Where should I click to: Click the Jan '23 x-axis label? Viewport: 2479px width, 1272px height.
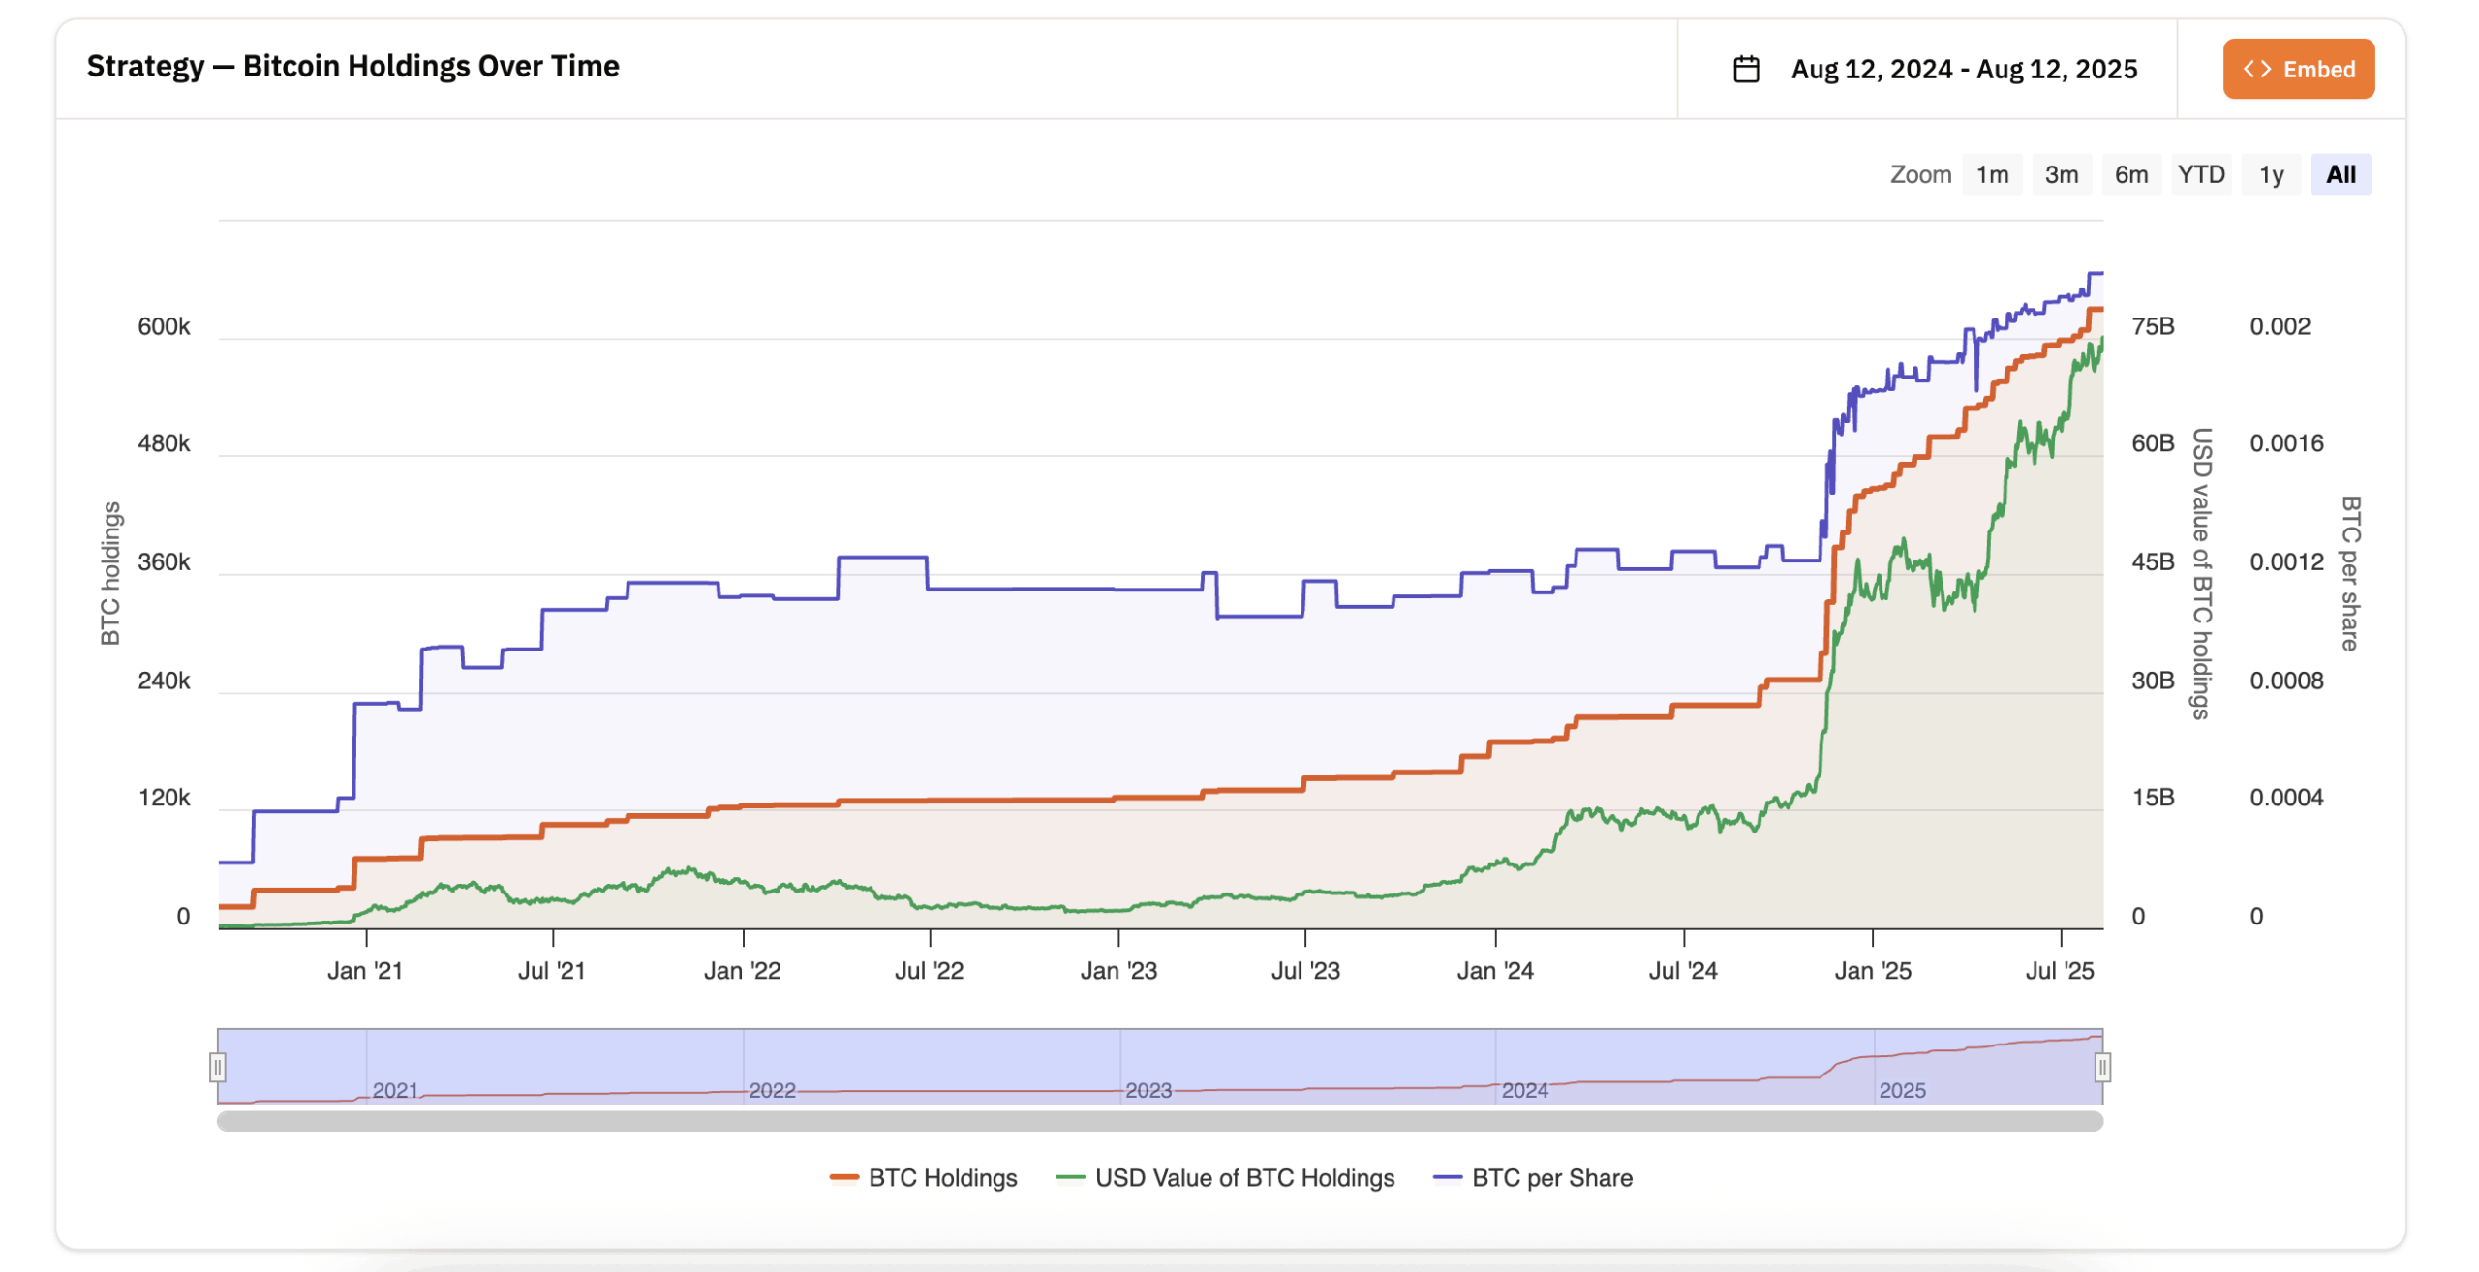click(x=1118, y=971)
